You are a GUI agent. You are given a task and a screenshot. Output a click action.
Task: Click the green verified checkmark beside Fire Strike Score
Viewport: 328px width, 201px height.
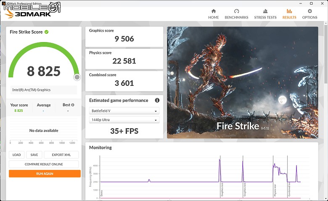[x=46, y=32]
